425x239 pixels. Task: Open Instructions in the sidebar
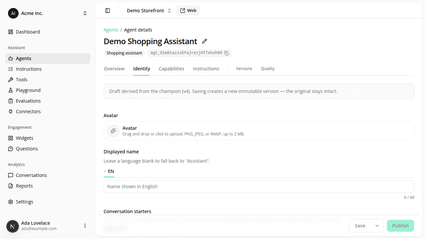coord(48,69)
